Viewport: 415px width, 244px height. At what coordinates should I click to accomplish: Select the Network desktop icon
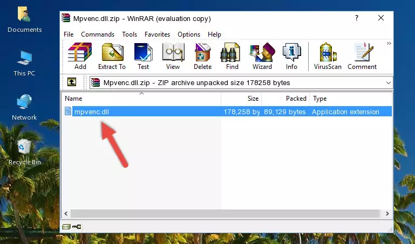tap(24, 107)
